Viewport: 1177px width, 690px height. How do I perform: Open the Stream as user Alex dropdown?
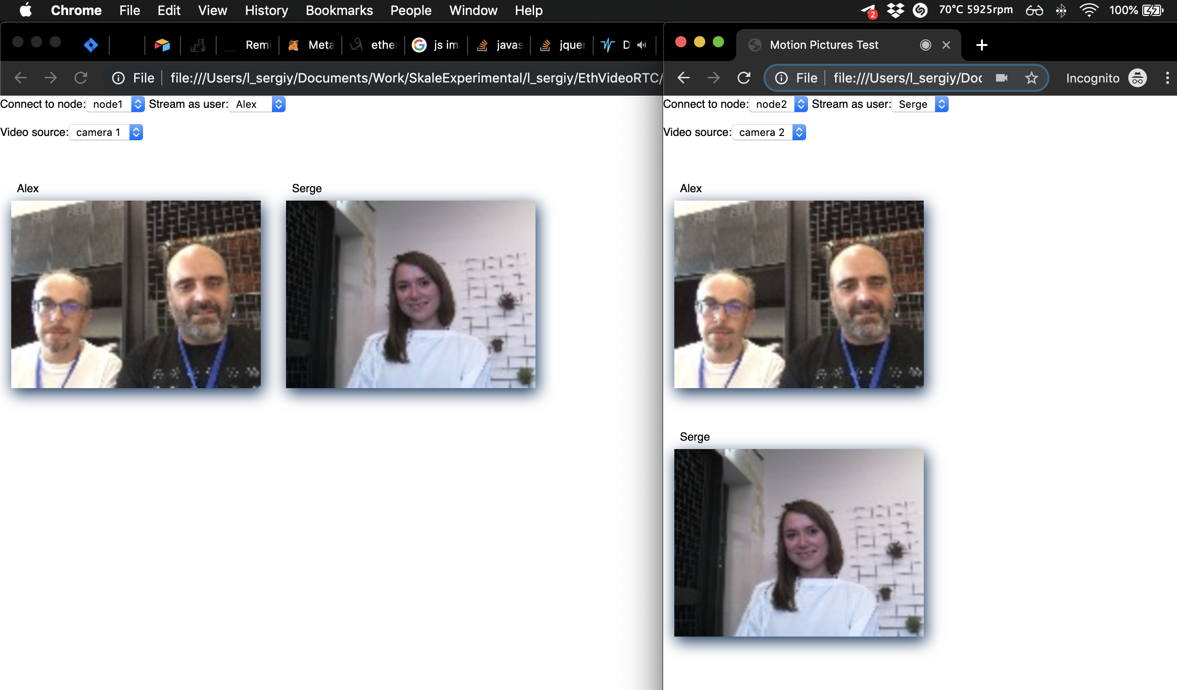[257, 104]
